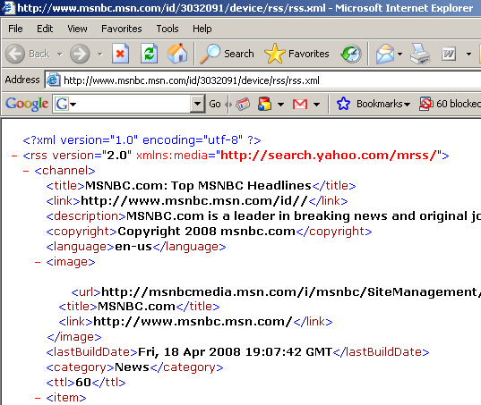The height and width of the screenshot is (405, 481).
Task: Open Mail button dropdown arrow
Action: [399, 55]
